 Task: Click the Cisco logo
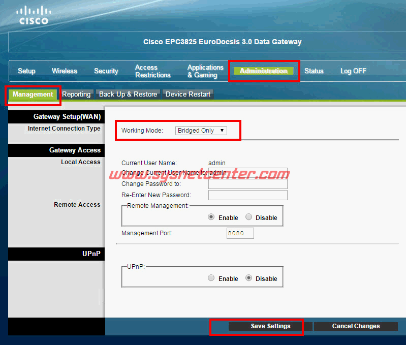[x=34, y=15]
